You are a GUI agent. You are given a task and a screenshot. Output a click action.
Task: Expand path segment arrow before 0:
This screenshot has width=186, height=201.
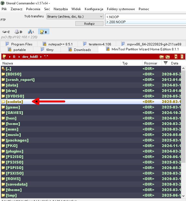coord(10,57)
